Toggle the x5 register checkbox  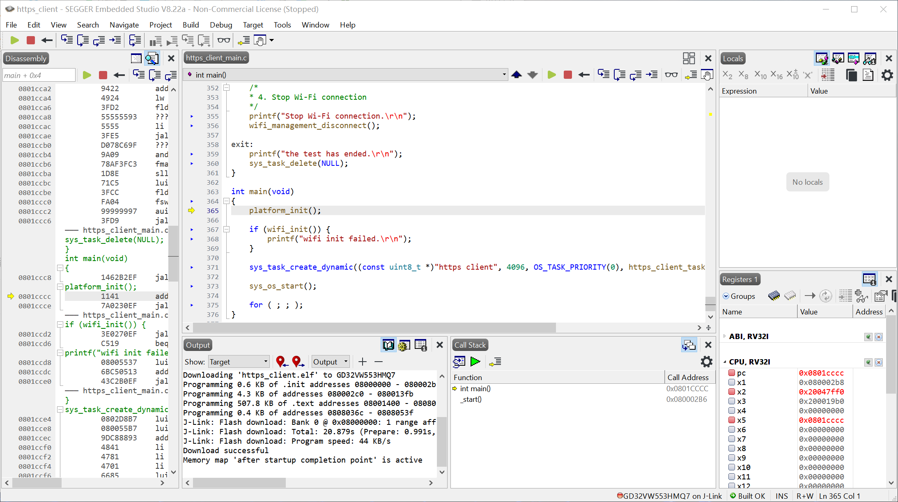click(732, 420)
